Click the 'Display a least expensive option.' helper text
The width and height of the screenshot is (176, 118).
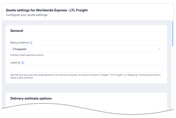[x=27, y=55]
